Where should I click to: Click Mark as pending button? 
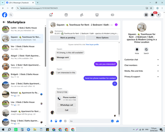(x=68, y=38)
